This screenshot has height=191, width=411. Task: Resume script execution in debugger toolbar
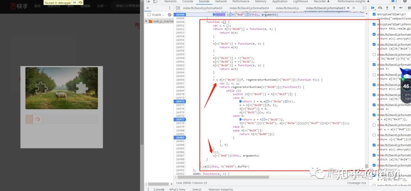pos(373,8)
